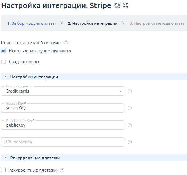Open help hint for 'URL логотипа' field
This screenshot has height=175, width=187.
(130, 142)
